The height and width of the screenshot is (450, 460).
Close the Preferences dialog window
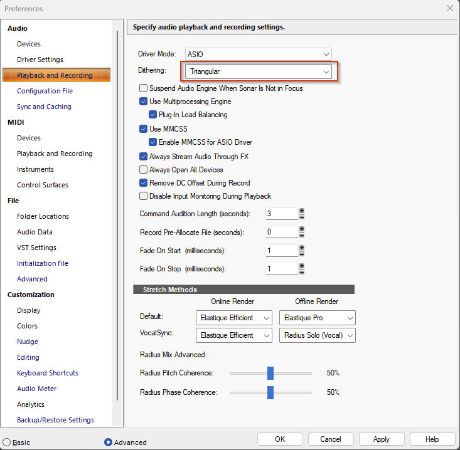449,8
